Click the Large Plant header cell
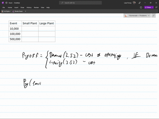This screenshot has width=159, height=119. [47, 23]
